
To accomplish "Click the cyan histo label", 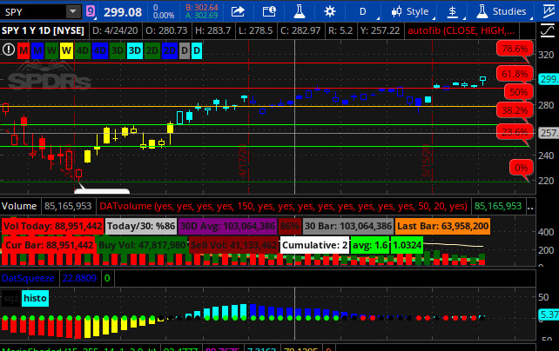I will click(35, 298).
